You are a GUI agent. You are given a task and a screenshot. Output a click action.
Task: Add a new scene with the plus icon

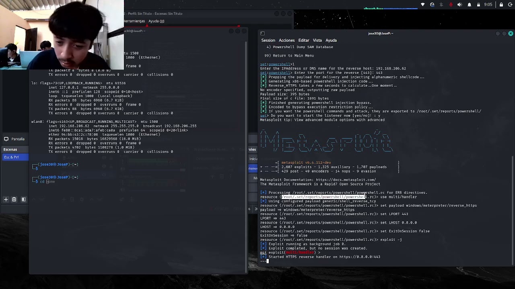(x=6, y=199)
